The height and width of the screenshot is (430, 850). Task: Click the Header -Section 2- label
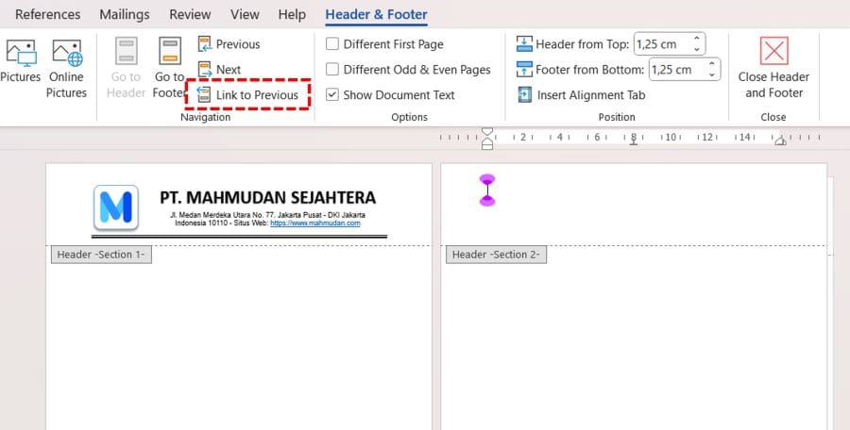click(496, 255)
